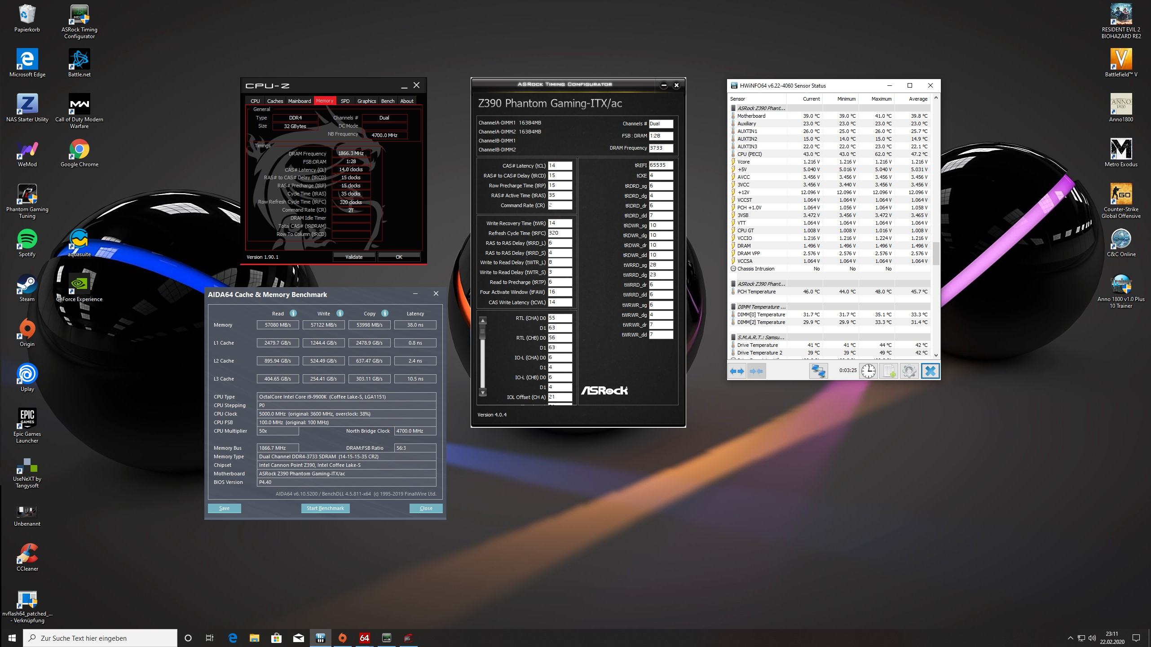Open Battlefield V desktop shortcut

pos(1121,63)
